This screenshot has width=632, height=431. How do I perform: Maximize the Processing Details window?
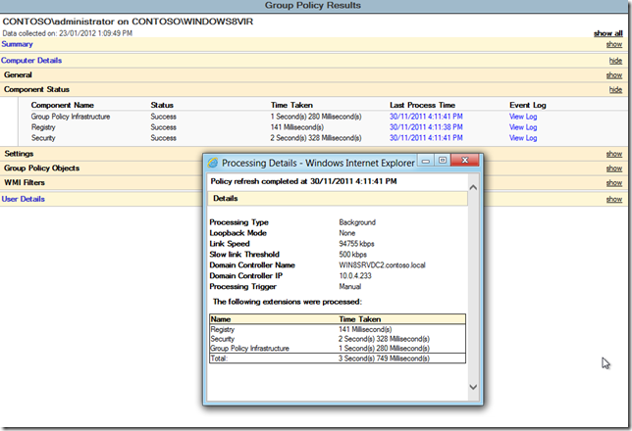click(x=443, y=161)
